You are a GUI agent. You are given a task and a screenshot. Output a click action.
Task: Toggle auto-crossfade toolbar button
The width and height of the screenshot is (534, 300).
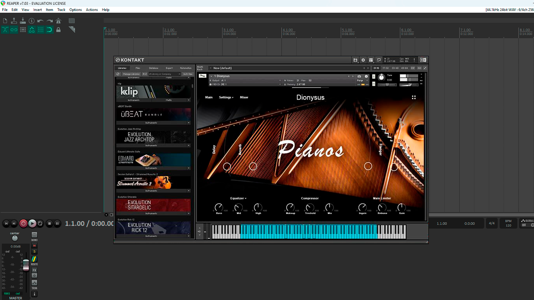pyautogui.click(x=5, y=30)
